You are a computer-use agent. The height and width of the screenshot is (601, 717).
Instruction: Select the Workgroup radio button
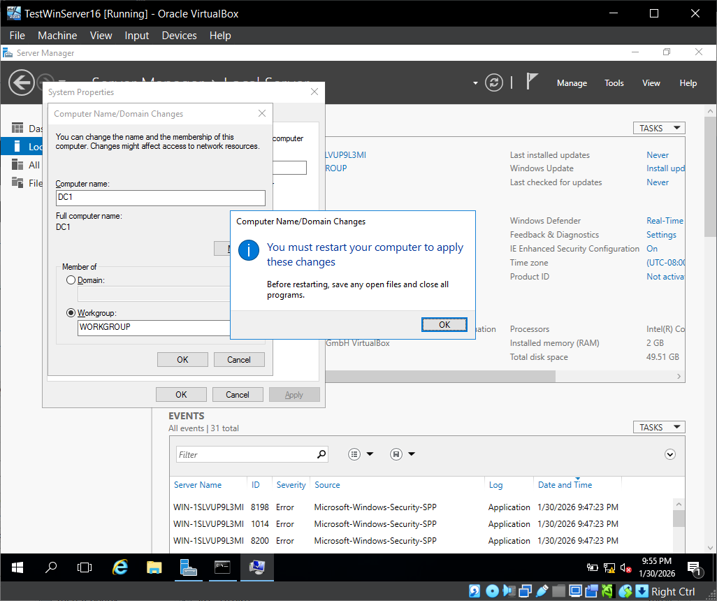71,313
